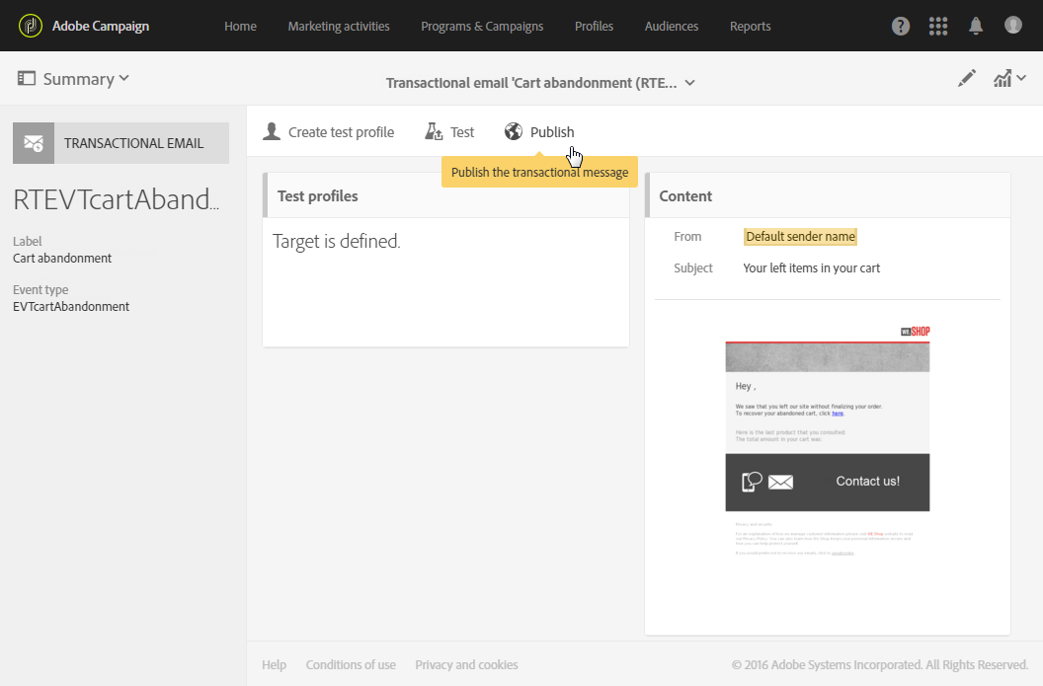Click the Publish button

pos(539,131)
